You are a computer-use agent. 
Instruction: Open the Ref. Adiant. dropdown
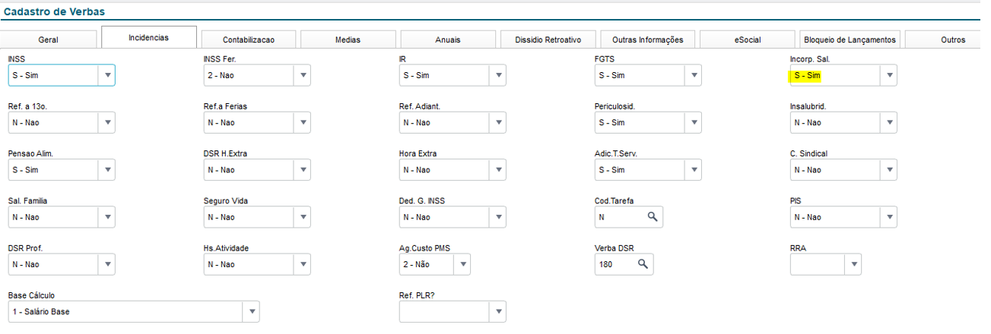[x=498, y=122]
